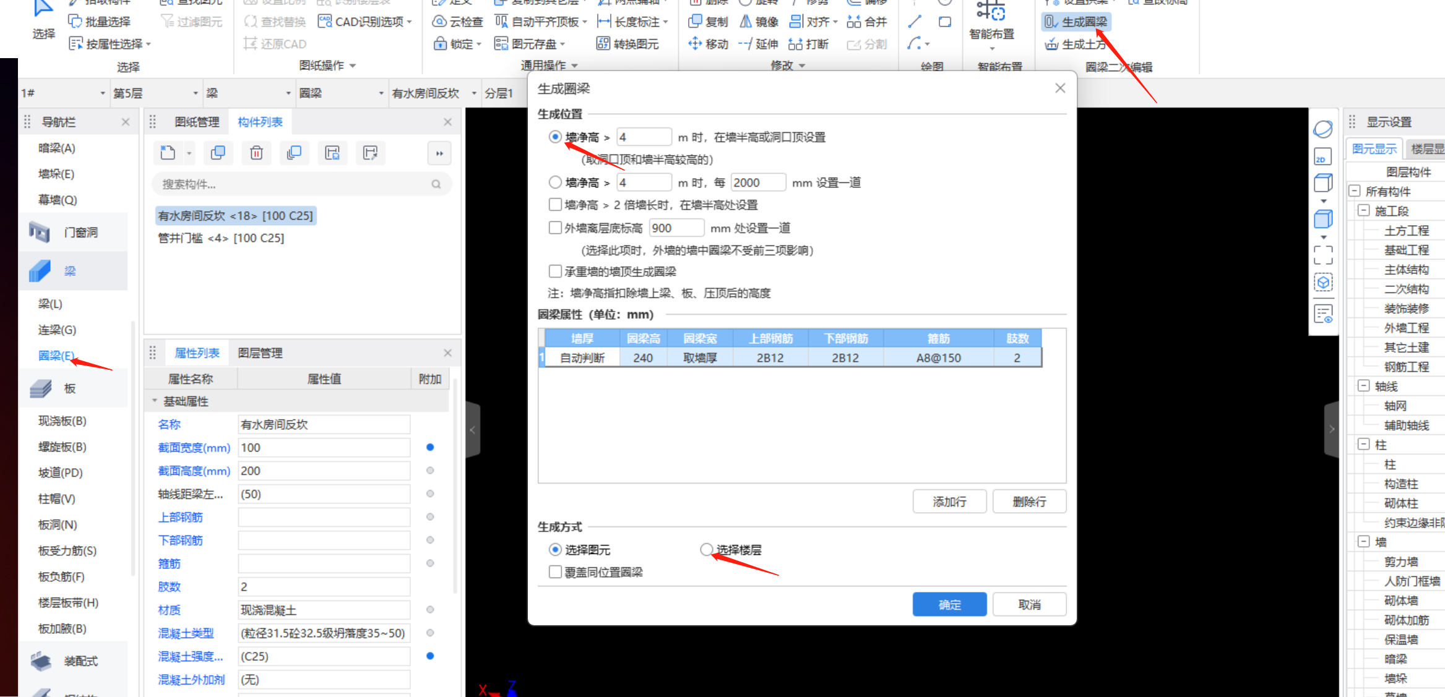The height and width of the screenshot is (697, 1445).
Task: Click 箍筋 cell A8@150 in table
Action: tap(938, 357)
